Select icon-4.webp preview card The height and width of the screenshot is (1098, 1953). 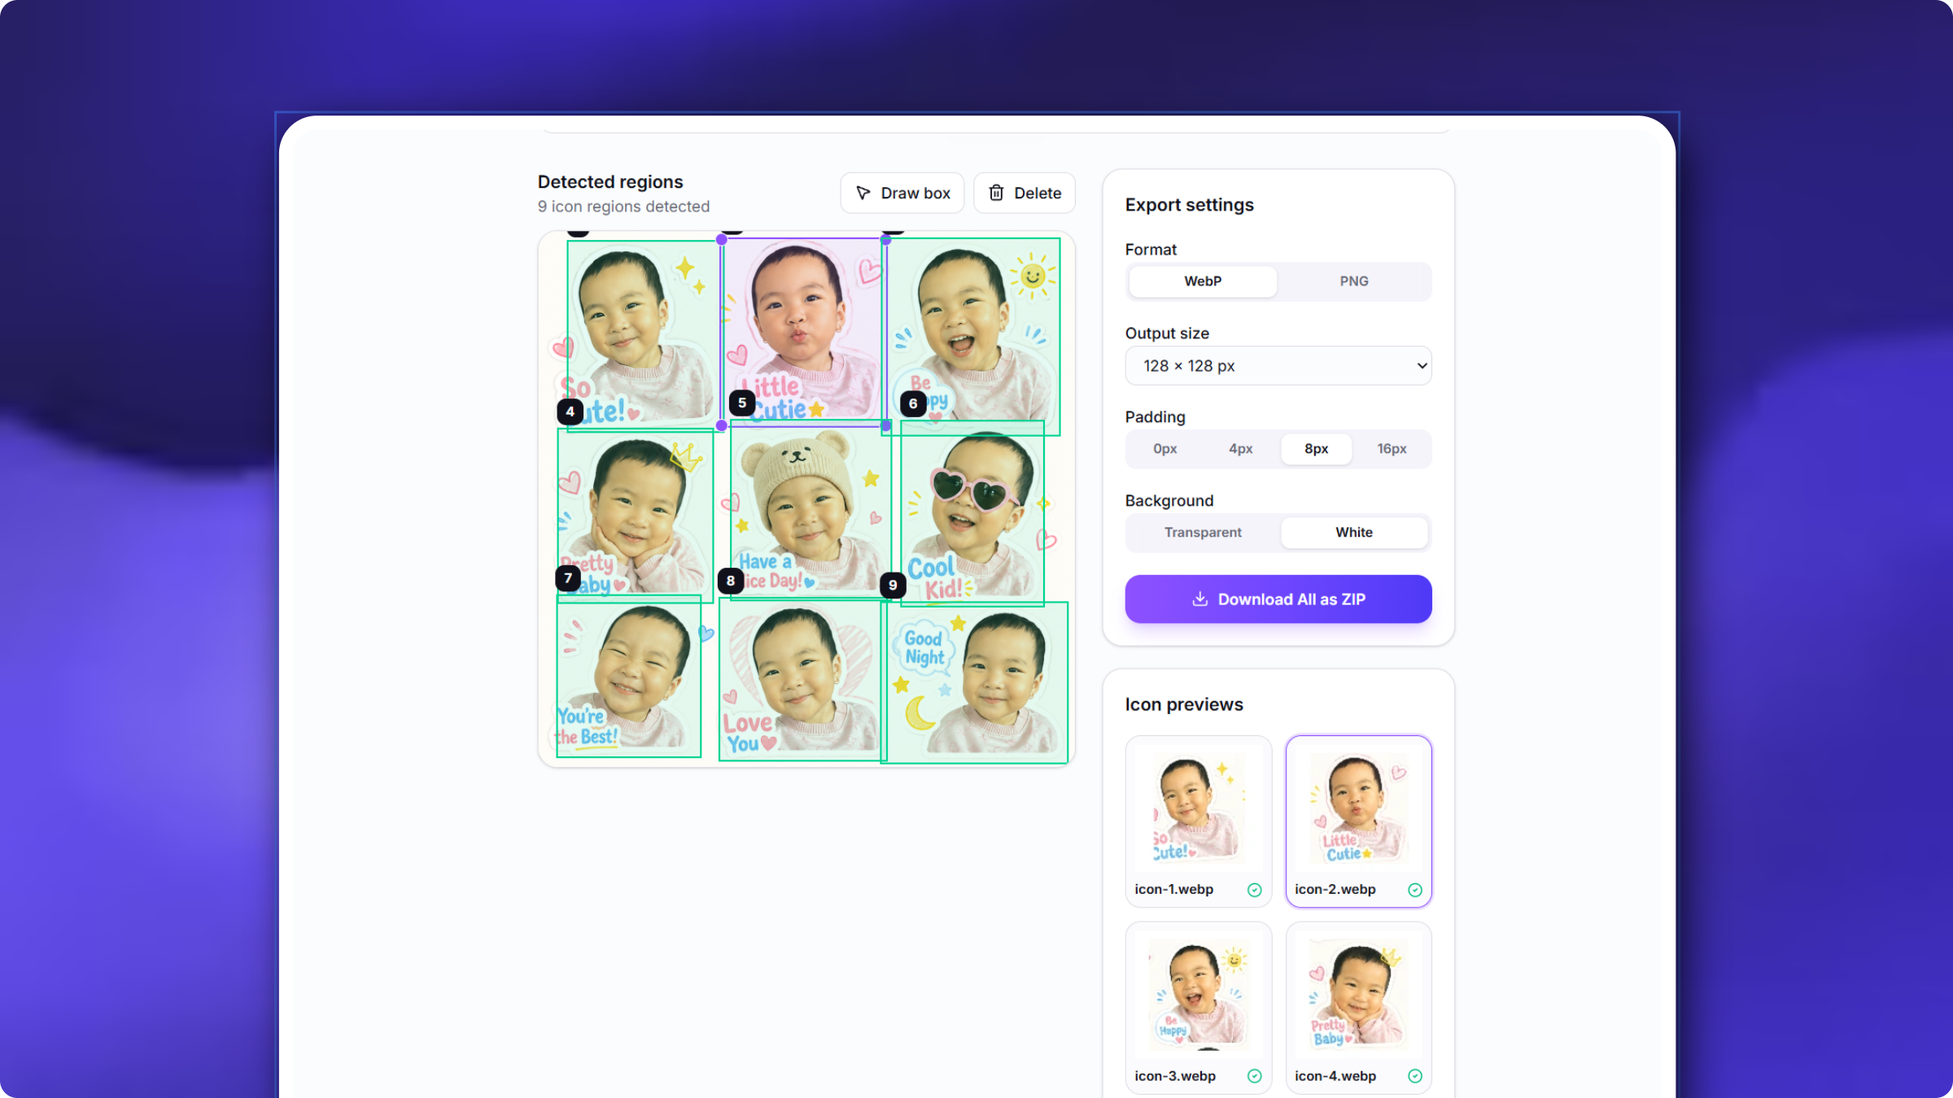pos(1358,1008)
